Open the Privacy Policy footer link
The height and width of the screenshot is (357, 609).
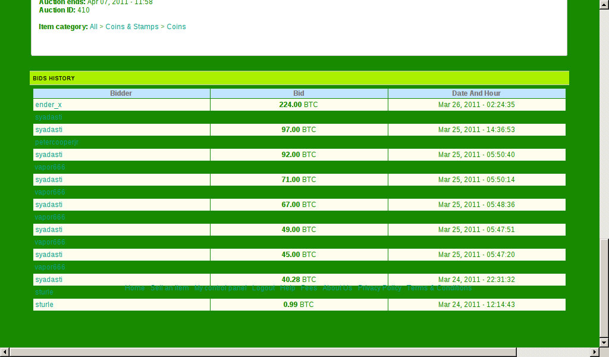tap(379, 288)
